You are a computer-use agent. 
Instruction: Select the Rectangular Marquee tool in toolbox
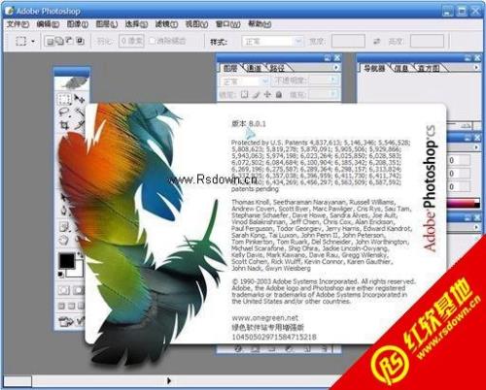(x=64, y=99)
